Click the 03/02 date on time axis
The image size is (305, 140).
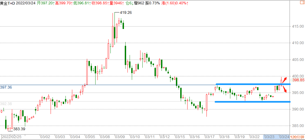pyautogui.click(x=45, y=137)
